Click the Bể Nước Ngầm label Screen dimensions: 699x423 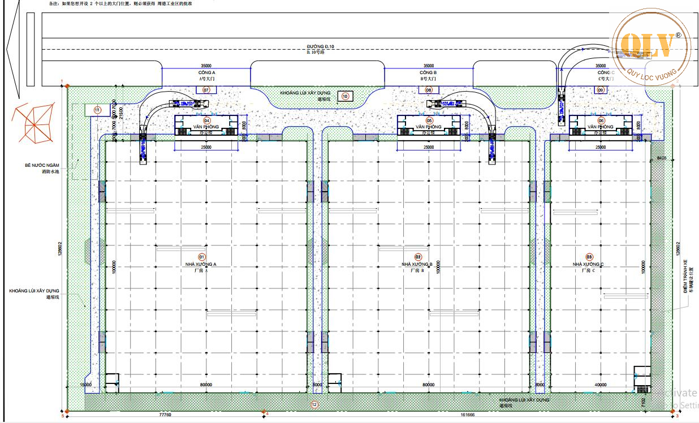click(41, 165)
